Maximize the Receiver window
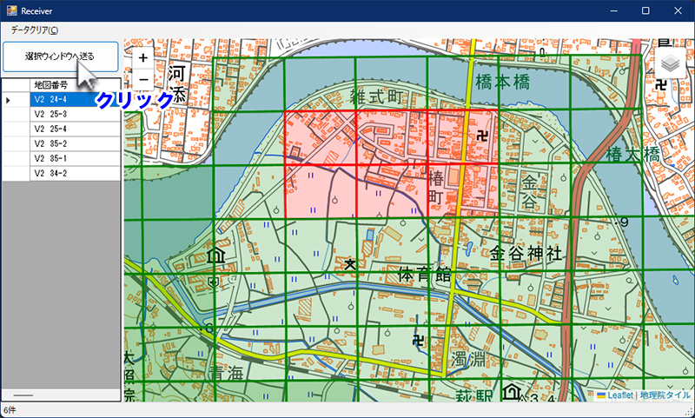Viewport: 695px width, 418px height. [x=645, y=10]
